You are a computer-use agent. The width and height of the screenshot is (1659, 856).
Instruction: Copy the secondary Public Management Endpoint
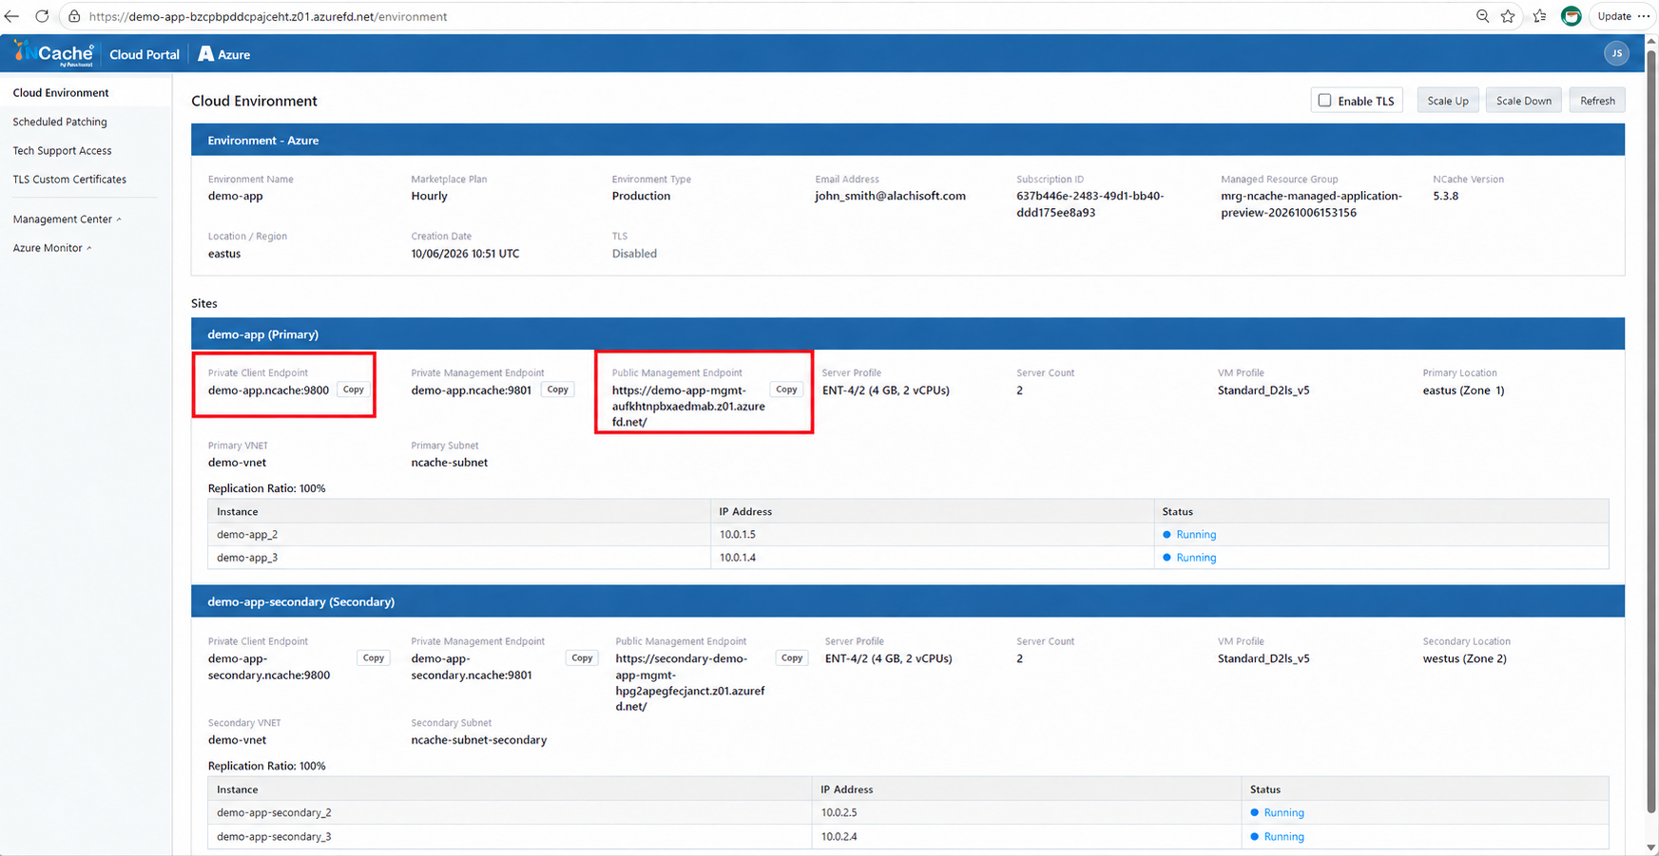coord(792,658)
